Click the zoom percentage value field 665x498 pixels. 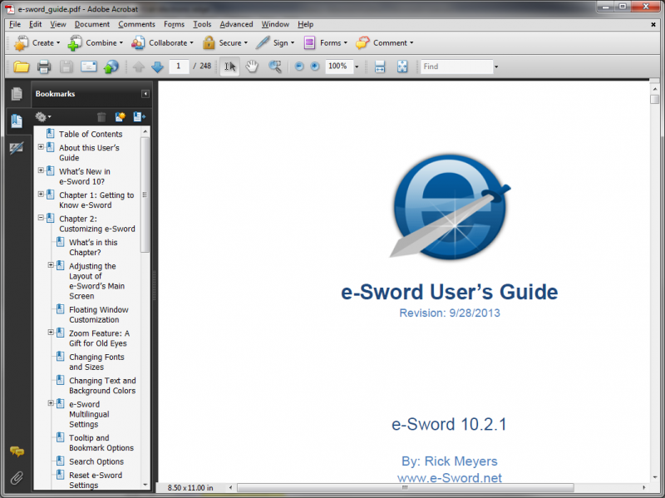click(x=339, y=67)
